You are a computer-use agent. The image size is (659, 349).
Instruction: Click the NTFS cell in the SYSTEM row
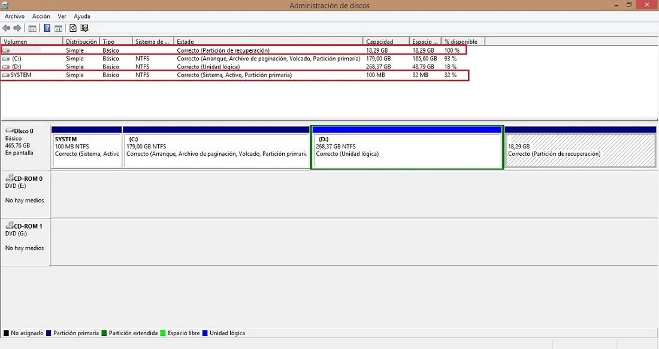[x=142, y=75]
